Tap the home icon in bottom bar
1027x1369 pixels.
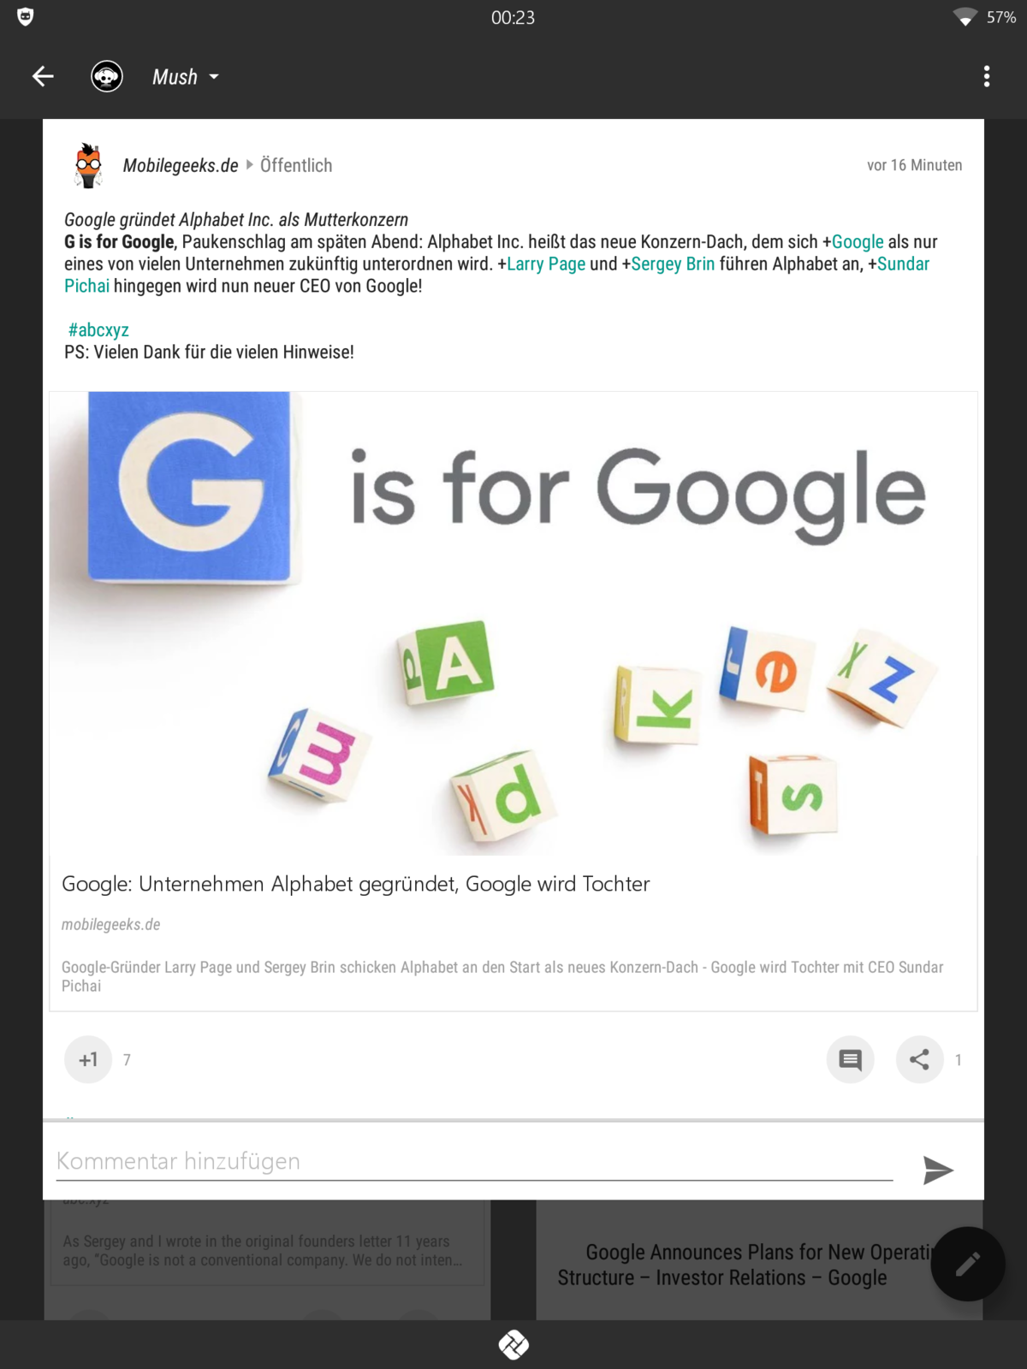tap(513, 1345)
